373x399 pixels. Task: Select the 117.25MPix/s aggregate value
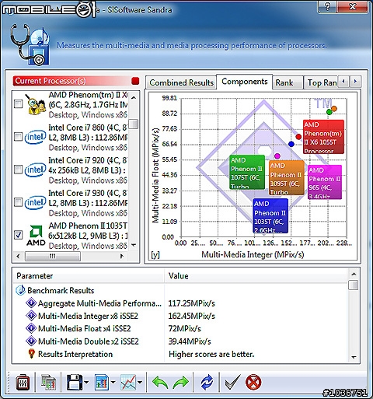[x=191, y=303]
